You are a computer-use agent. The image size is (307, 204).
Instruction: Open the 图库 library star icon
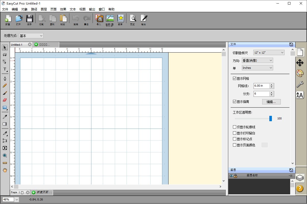120,19
